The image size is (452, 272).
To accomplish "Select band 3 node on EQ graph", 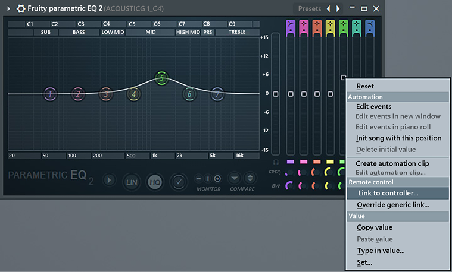I will 106,94.
